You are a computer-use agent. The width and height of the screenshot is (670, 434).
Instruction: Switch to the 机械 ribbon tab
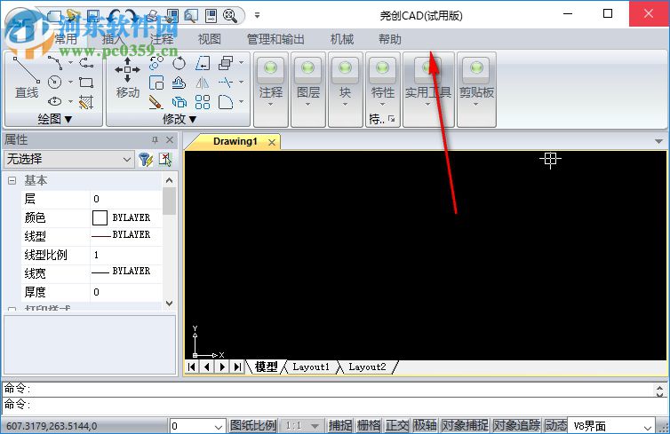point(342,39)
